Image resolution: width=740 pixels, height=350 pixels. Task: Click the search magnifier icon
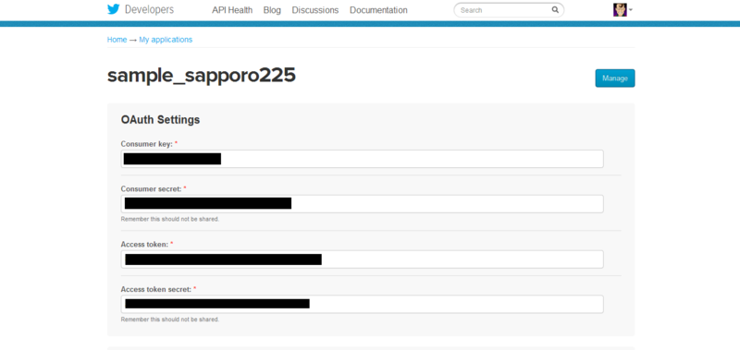tap(555, 10)
